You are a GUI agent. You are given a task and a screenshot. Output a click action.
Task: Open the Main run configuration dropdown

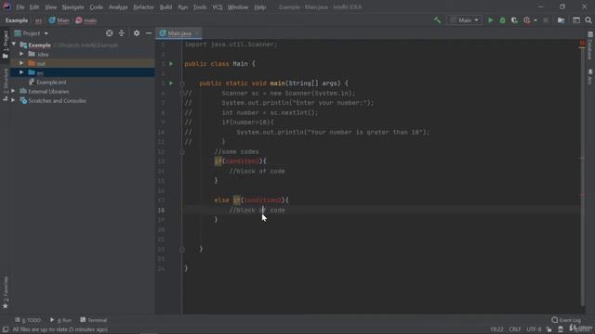point(465,20)
